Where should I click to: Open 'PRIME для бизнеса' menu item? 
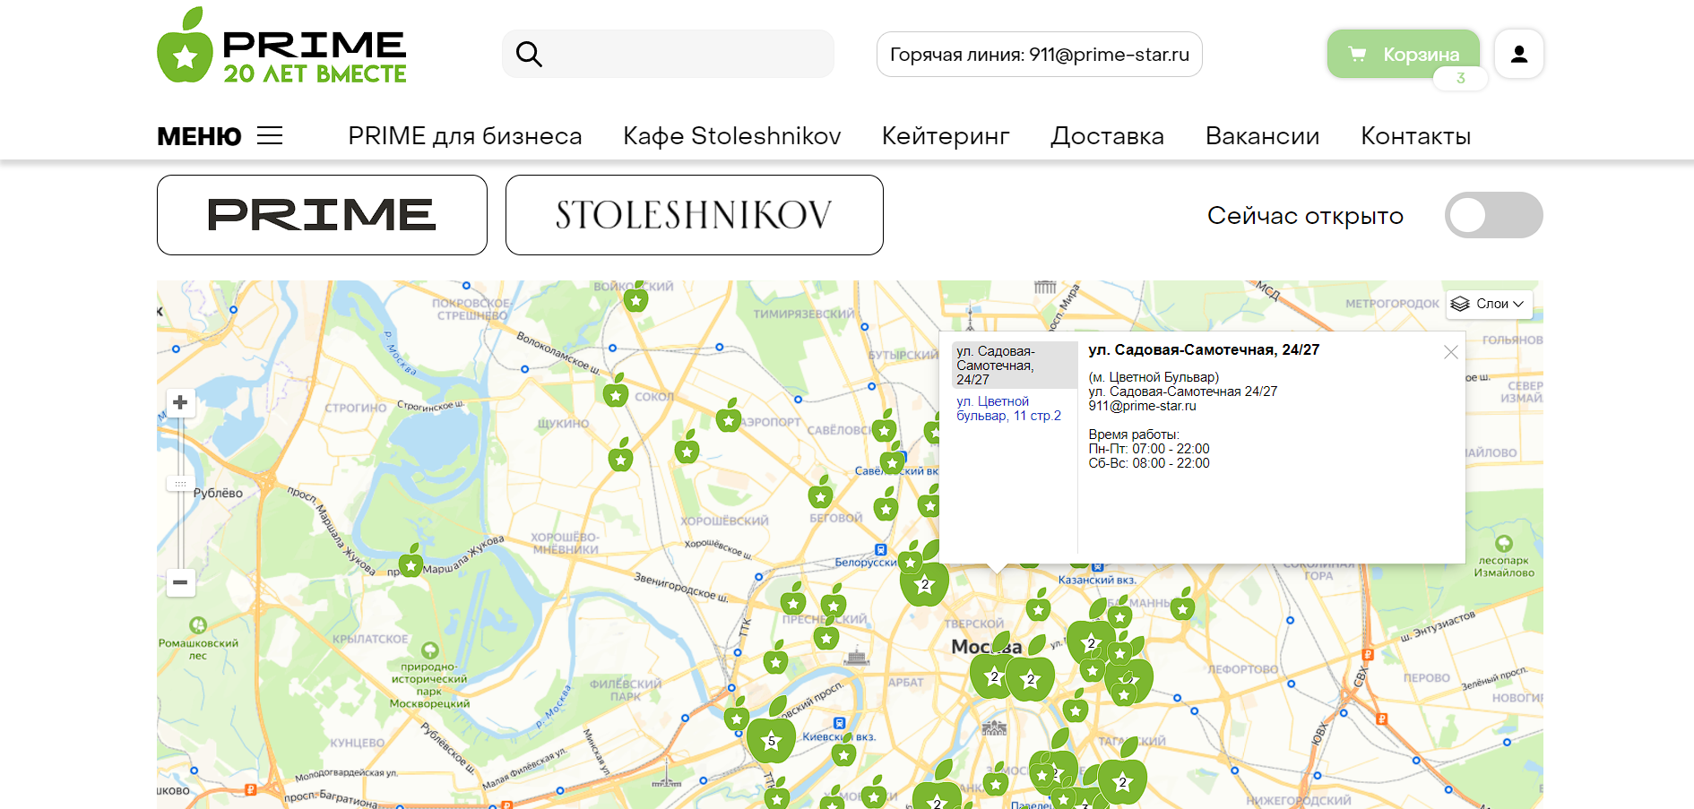pyautogui.click(x=464, y=136)
